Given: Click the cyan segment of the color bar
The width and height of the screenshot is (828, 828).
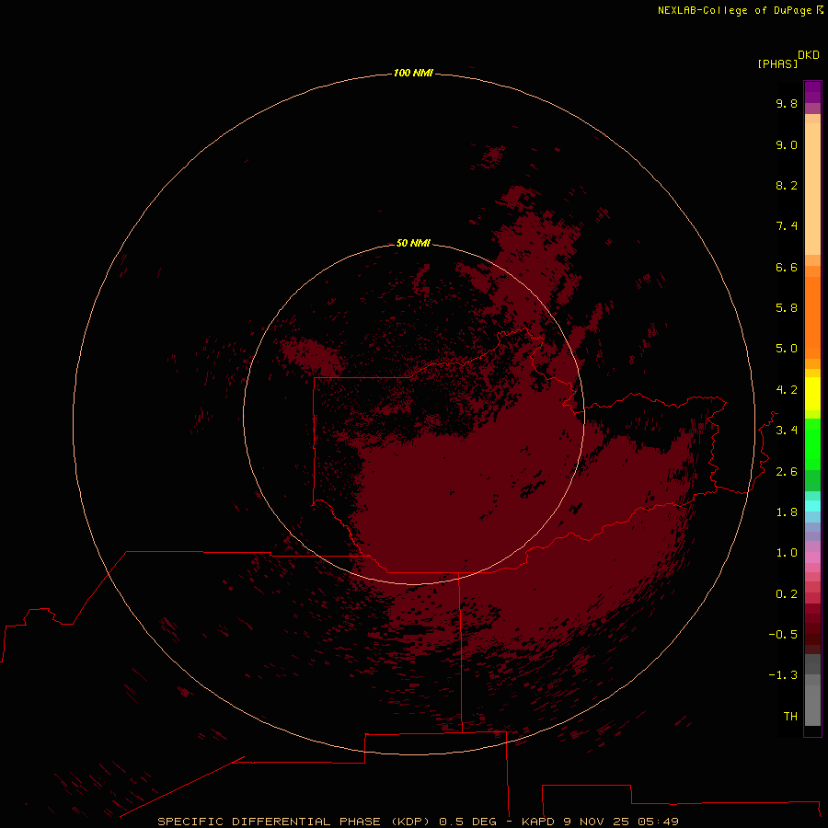Looking at the screenshot, I should pyautogui.click(x=812, y=506).
